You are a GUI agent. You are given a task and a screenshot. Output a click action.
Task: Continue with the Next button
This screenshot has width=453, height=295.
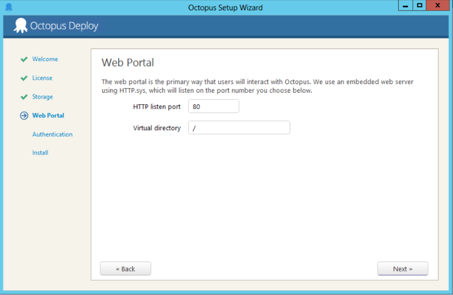pos(403,269)
